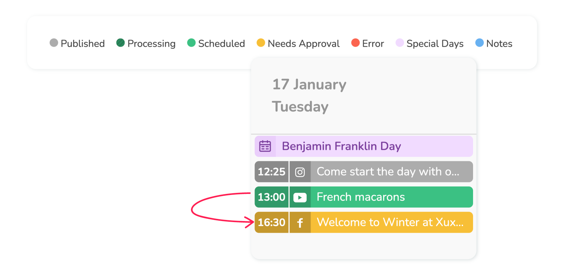The image size is (564, 271).
Task: Click the YouTube icon on French macarons
Action: pos(300,197)
